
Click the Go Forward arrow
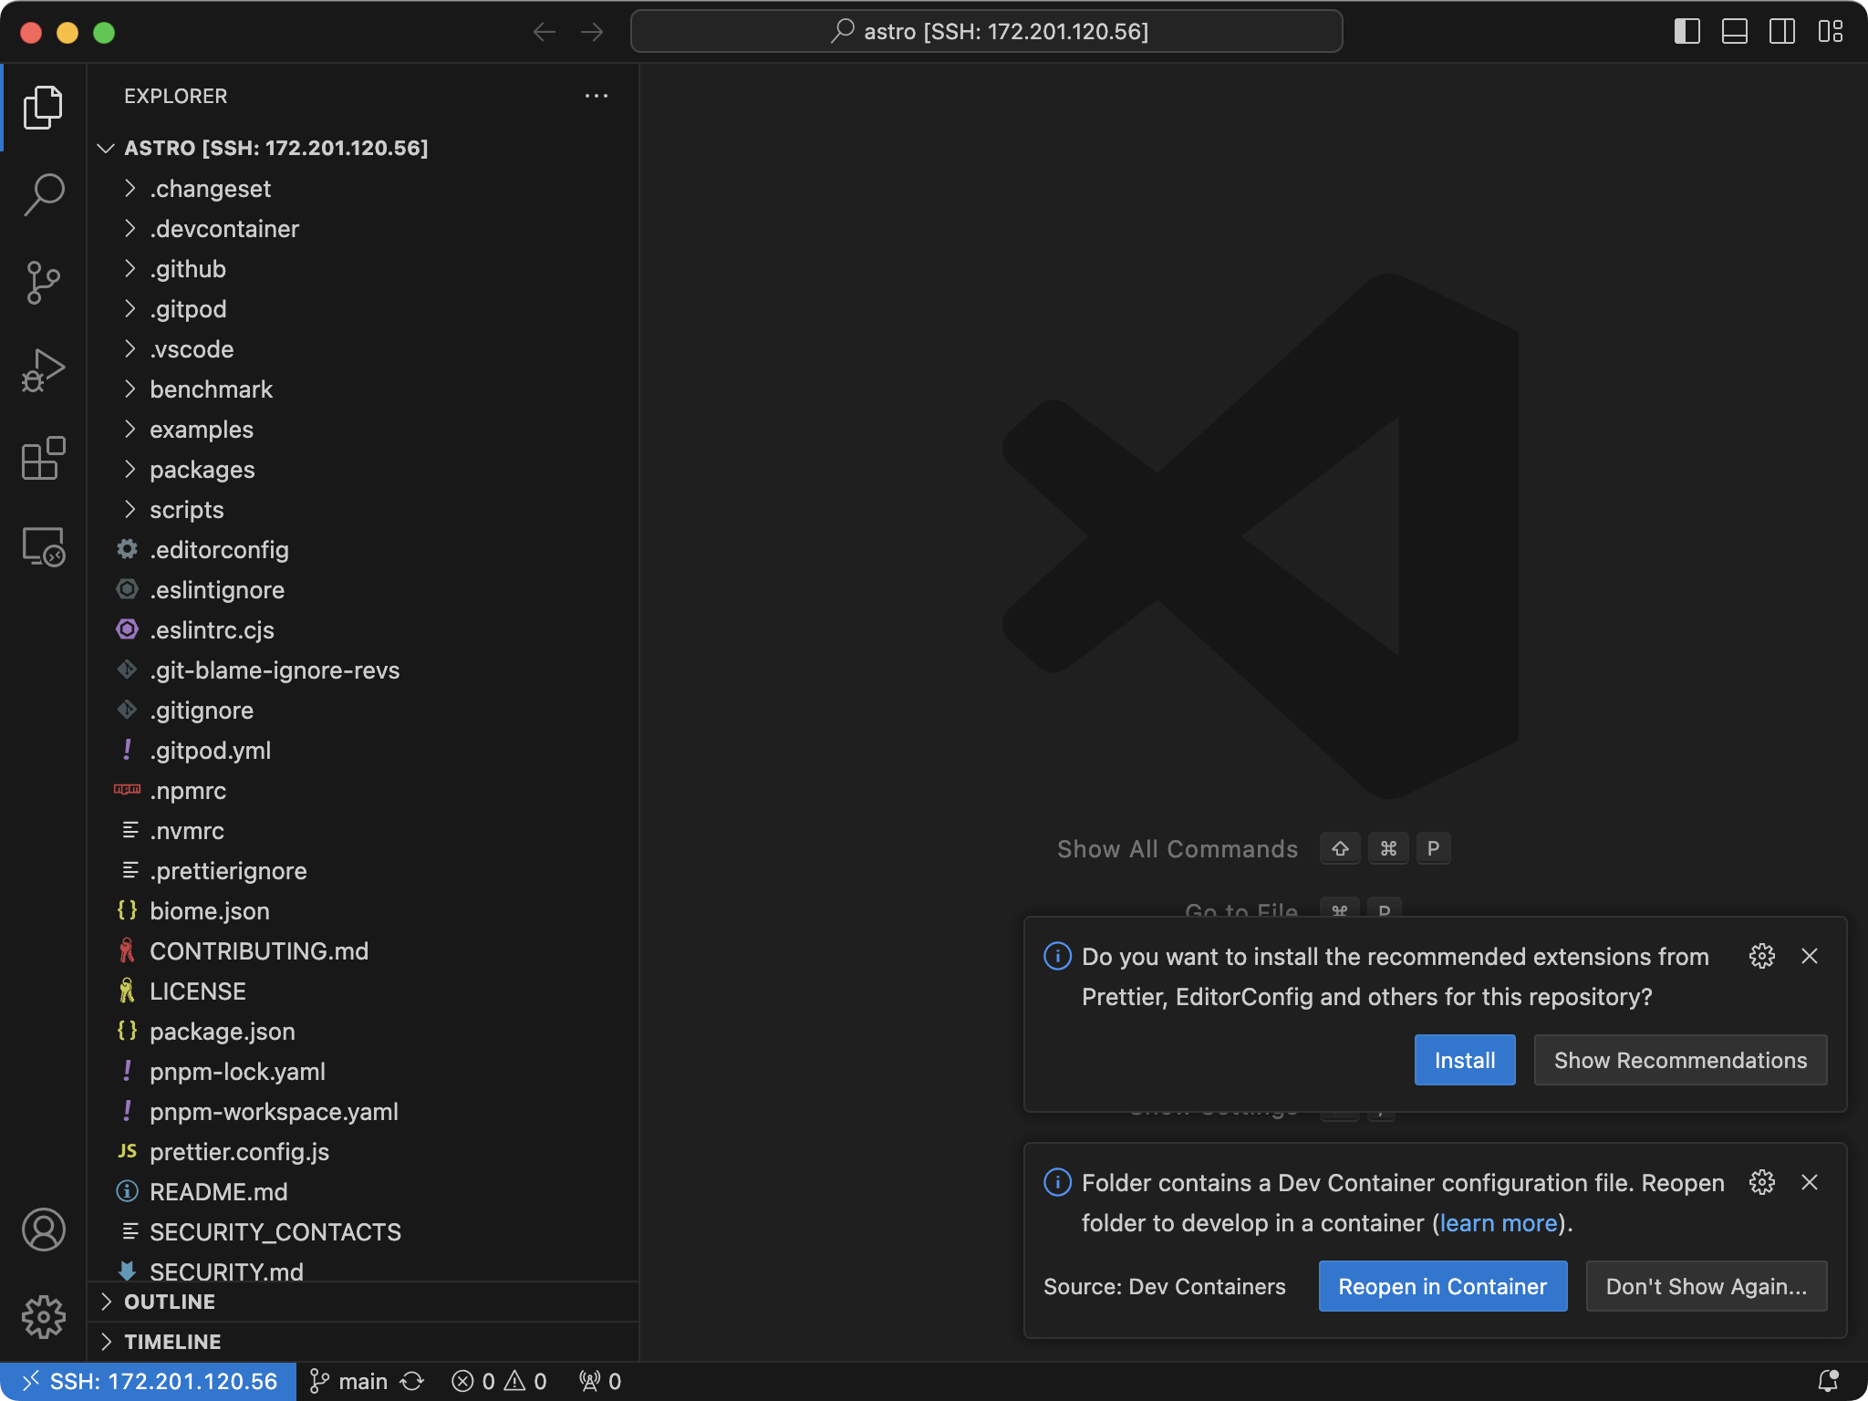[592, 32]
